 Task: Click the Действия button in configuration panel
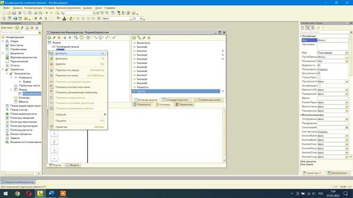tap(7, 28)
